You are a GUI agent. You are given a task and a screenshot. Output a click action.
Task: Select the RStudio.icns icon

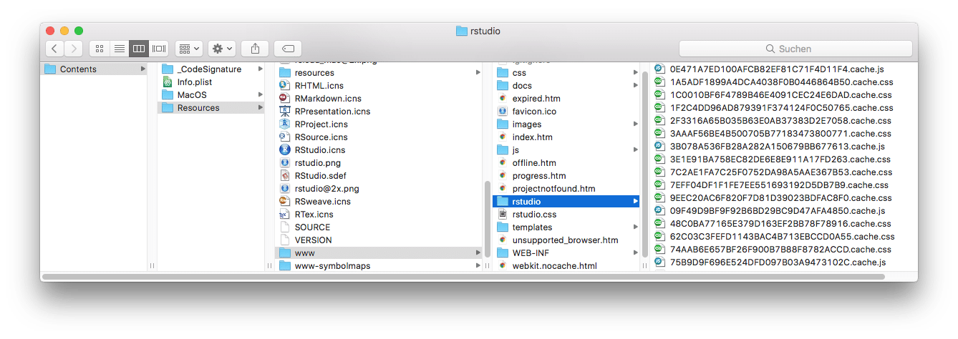click(x=284, y=150)
